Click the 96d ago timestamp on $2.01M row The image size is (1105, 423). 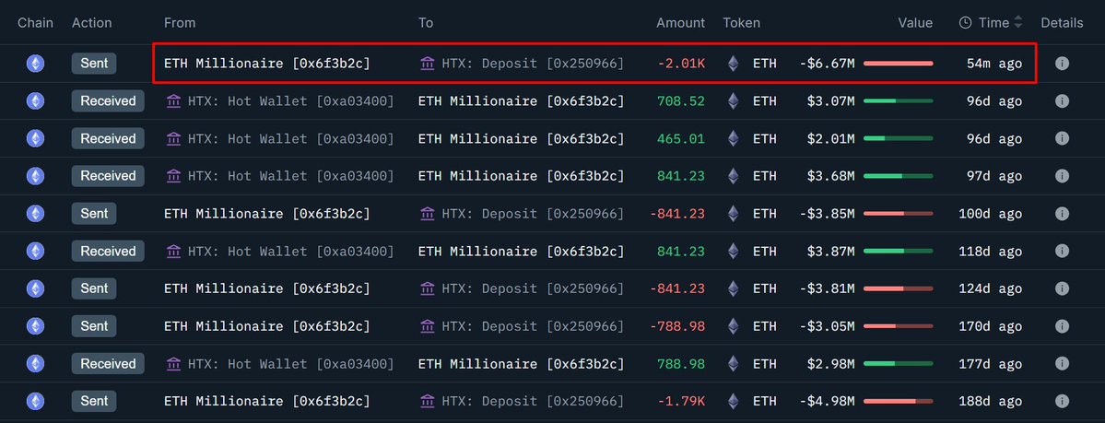point(993,139)
